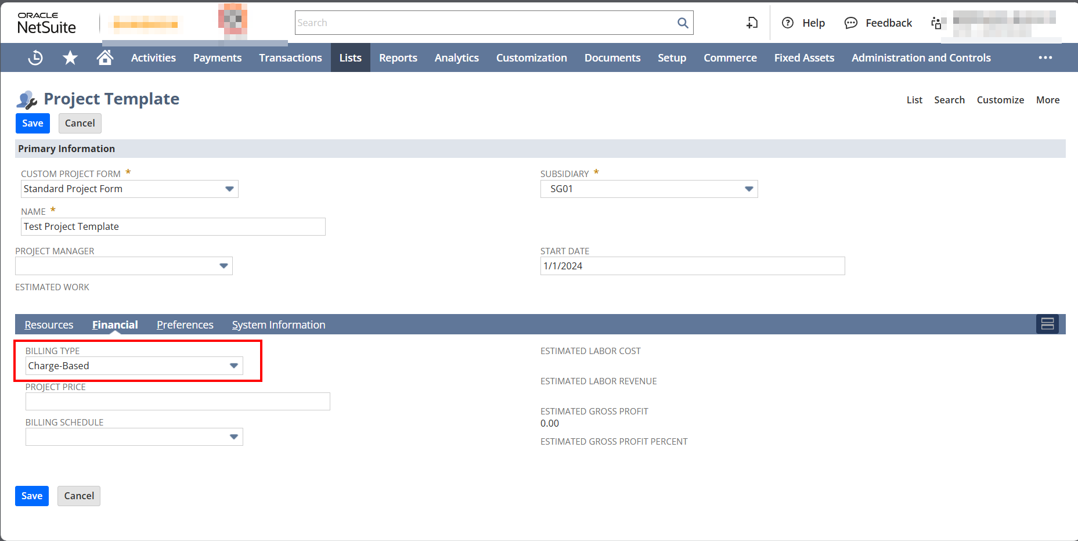This screenshot has width=1078, height=541.
Task: Click the top Save button
Action: pos(33,123)
